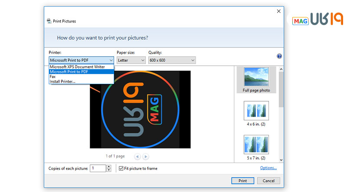Uncheck Fit picture to frame
This screenshot has width=347, height=192.
click(x=121, y=168)
